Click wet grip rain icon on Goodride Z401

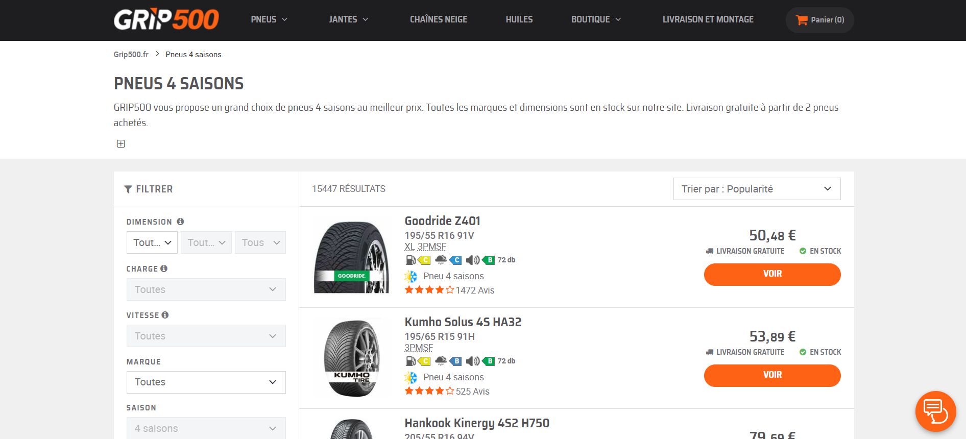point(441,260)
